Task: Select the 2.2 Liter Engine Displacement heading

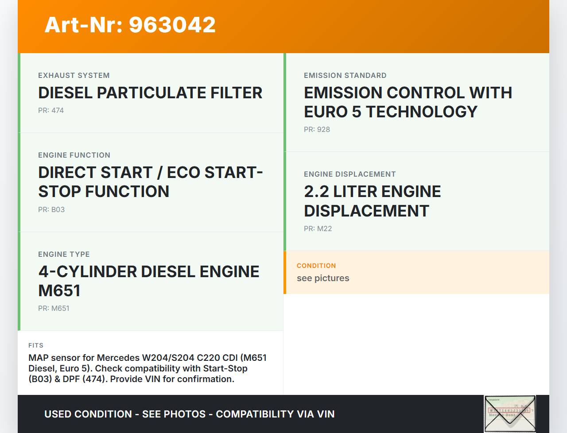Action: [372, 201]
